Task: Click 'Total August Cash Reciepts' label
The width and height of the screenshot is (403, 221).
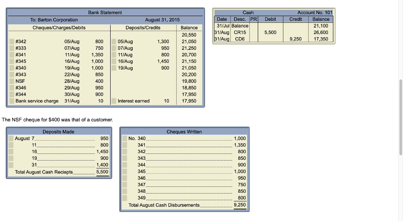Action: coord(44,172)
